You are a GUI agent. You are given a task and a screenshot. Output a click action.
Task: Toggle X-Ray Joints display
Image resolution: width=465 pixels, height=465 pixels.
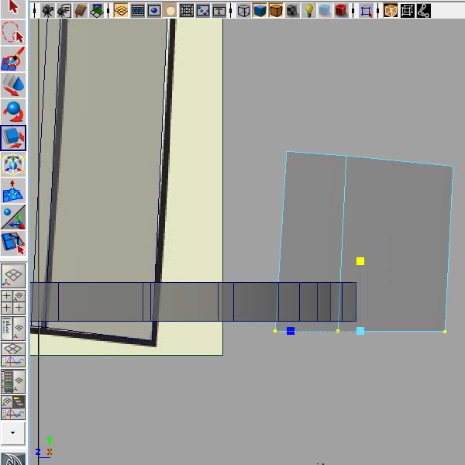click(x=423, y=11)
